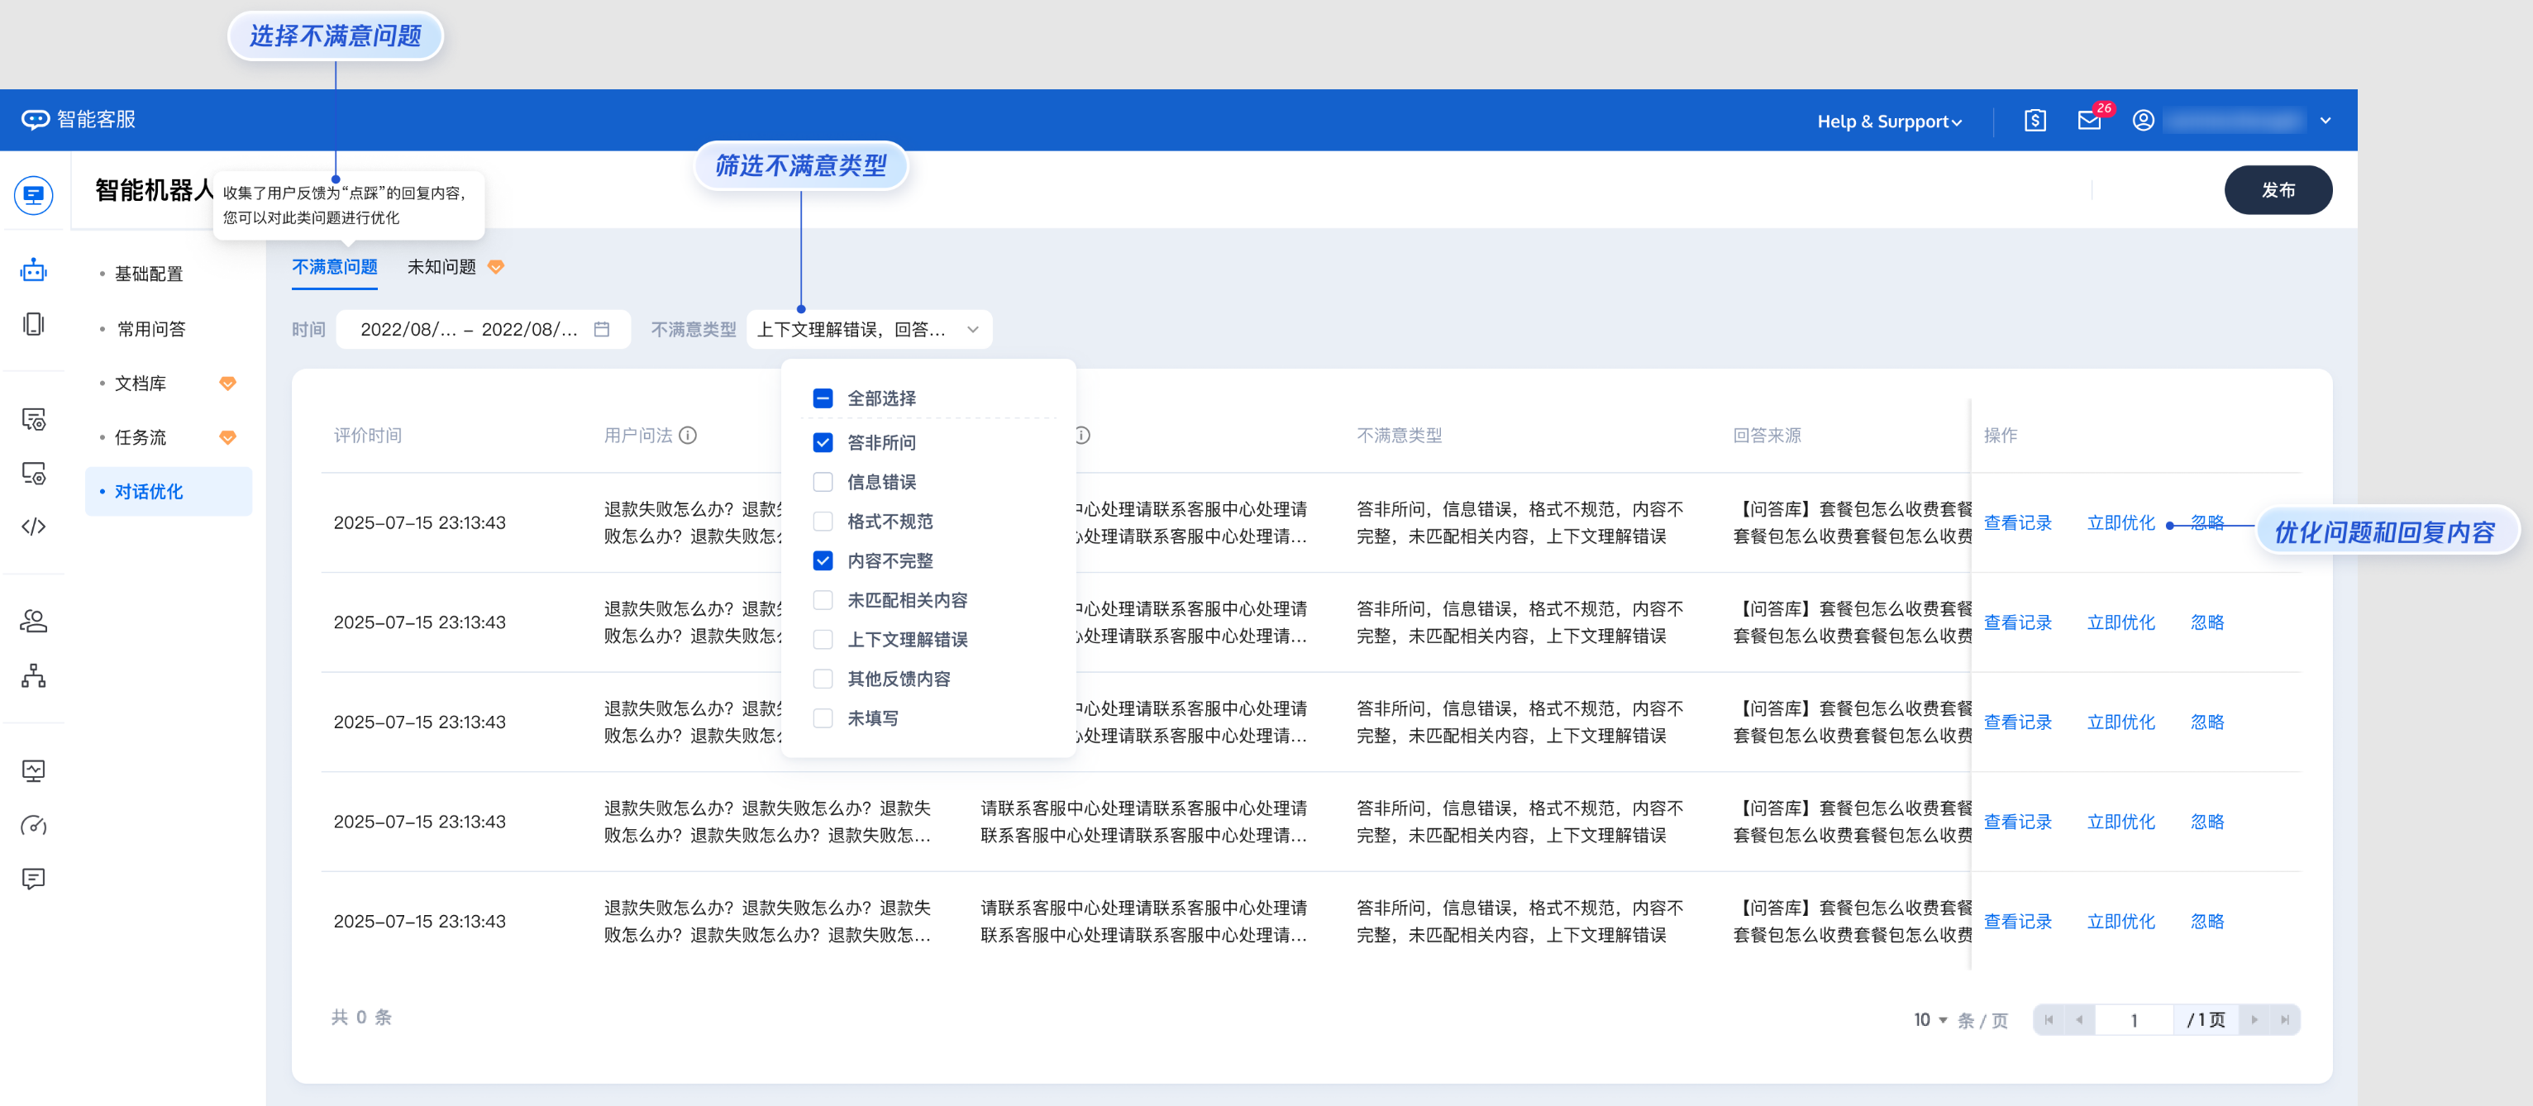Open the organization tree sidebar icon

[x=33, y=675]
